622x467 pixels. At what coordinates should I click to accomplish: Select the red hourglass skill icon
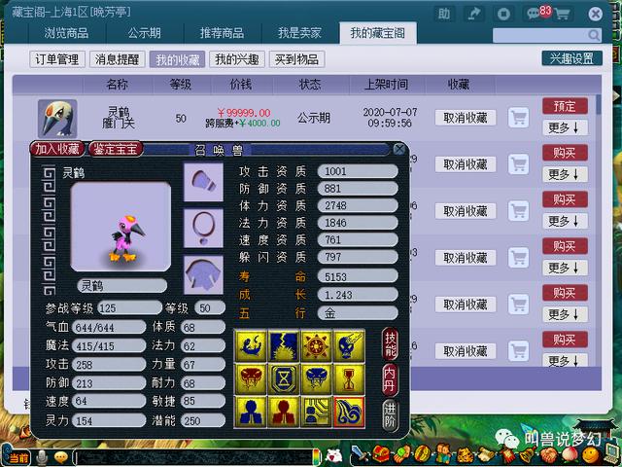pyautogui.click(x=349, y=378)
